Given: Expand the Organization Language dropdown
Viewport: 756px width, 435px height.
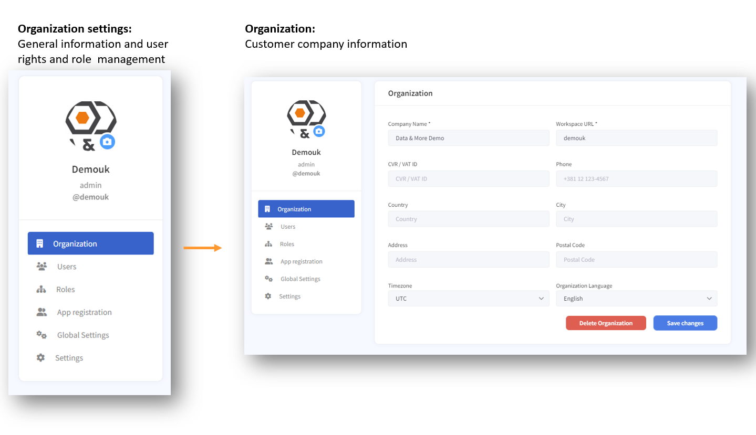Looking at the screenshot, I should (637, 299).
